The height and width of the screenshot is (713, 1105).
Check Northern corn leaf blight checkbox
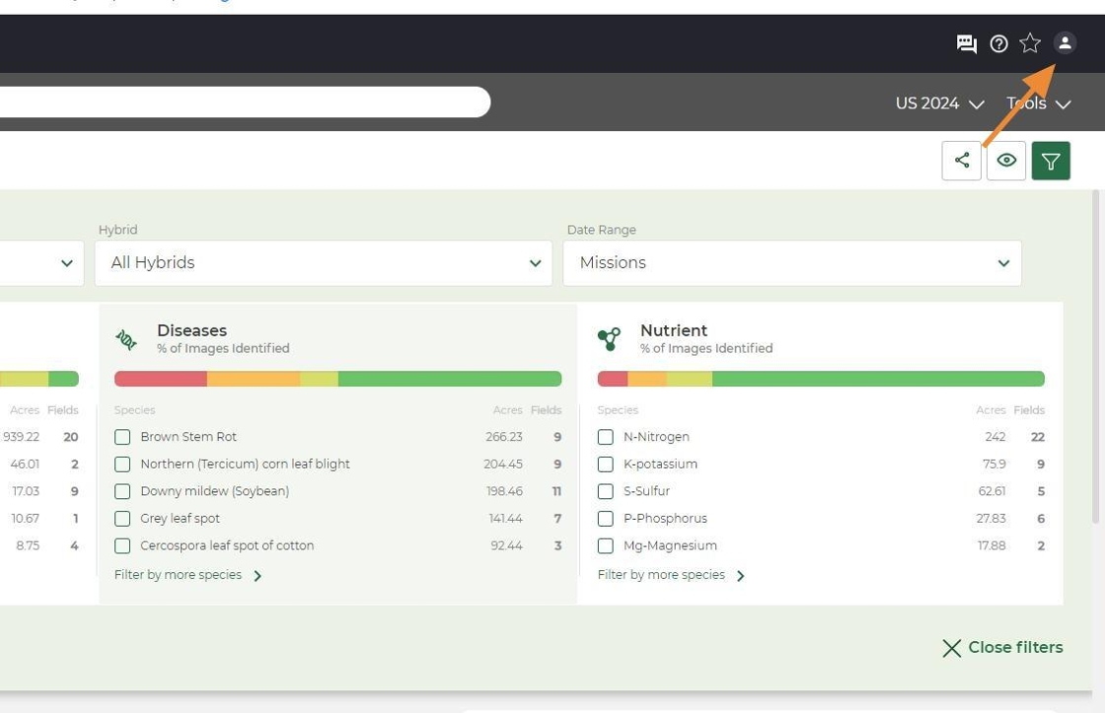pyautogui.click(x=122, y=464)
